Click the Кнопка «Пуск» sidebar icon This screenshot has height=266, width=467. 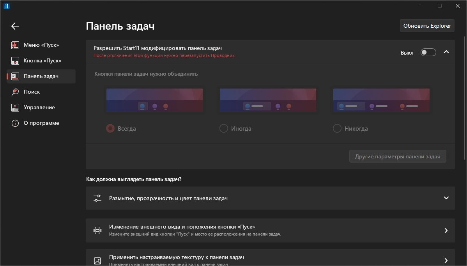pyautogui.click(x=15, y=61)
